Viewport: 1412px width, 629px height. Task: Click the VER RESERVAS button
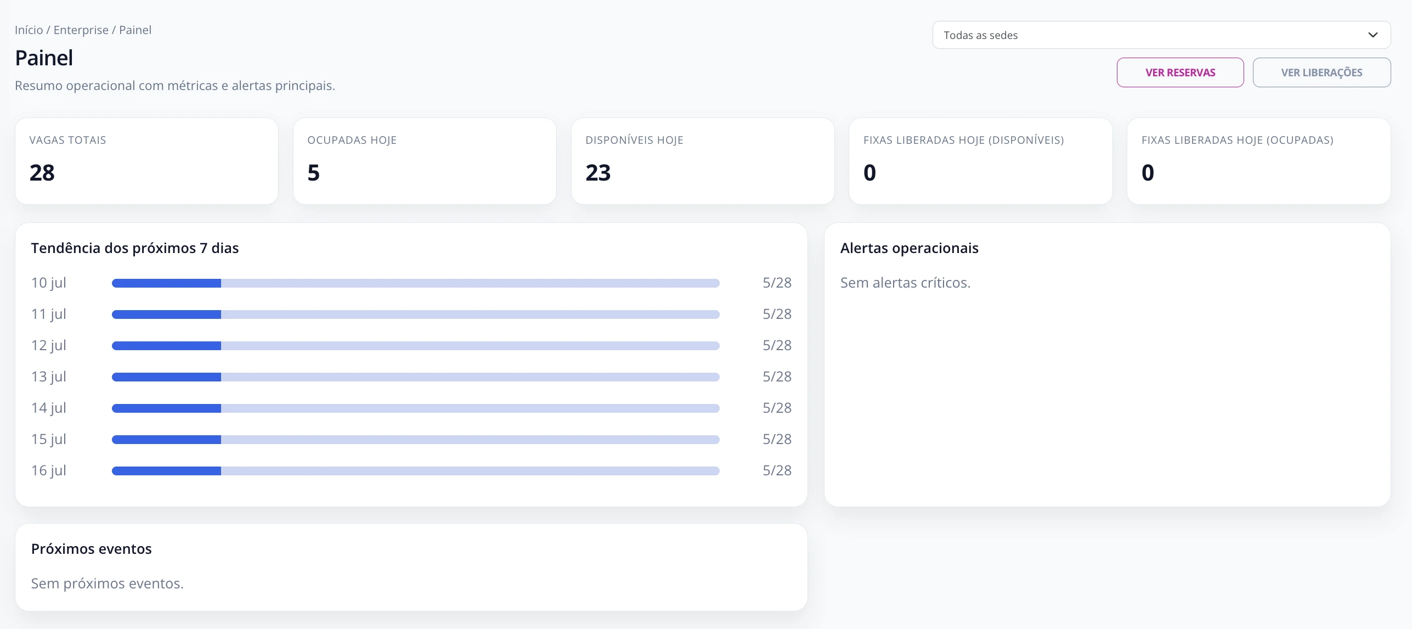click(x=1180, y=72)
